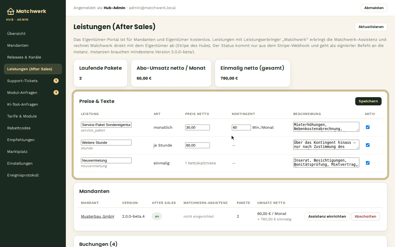Open Releases & Kanäle
The height and width of the screenshot is (247, 395).
(x=33, y=57)
